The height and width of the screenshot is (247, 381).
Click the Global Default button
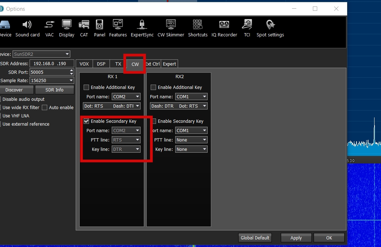point(255,238)
